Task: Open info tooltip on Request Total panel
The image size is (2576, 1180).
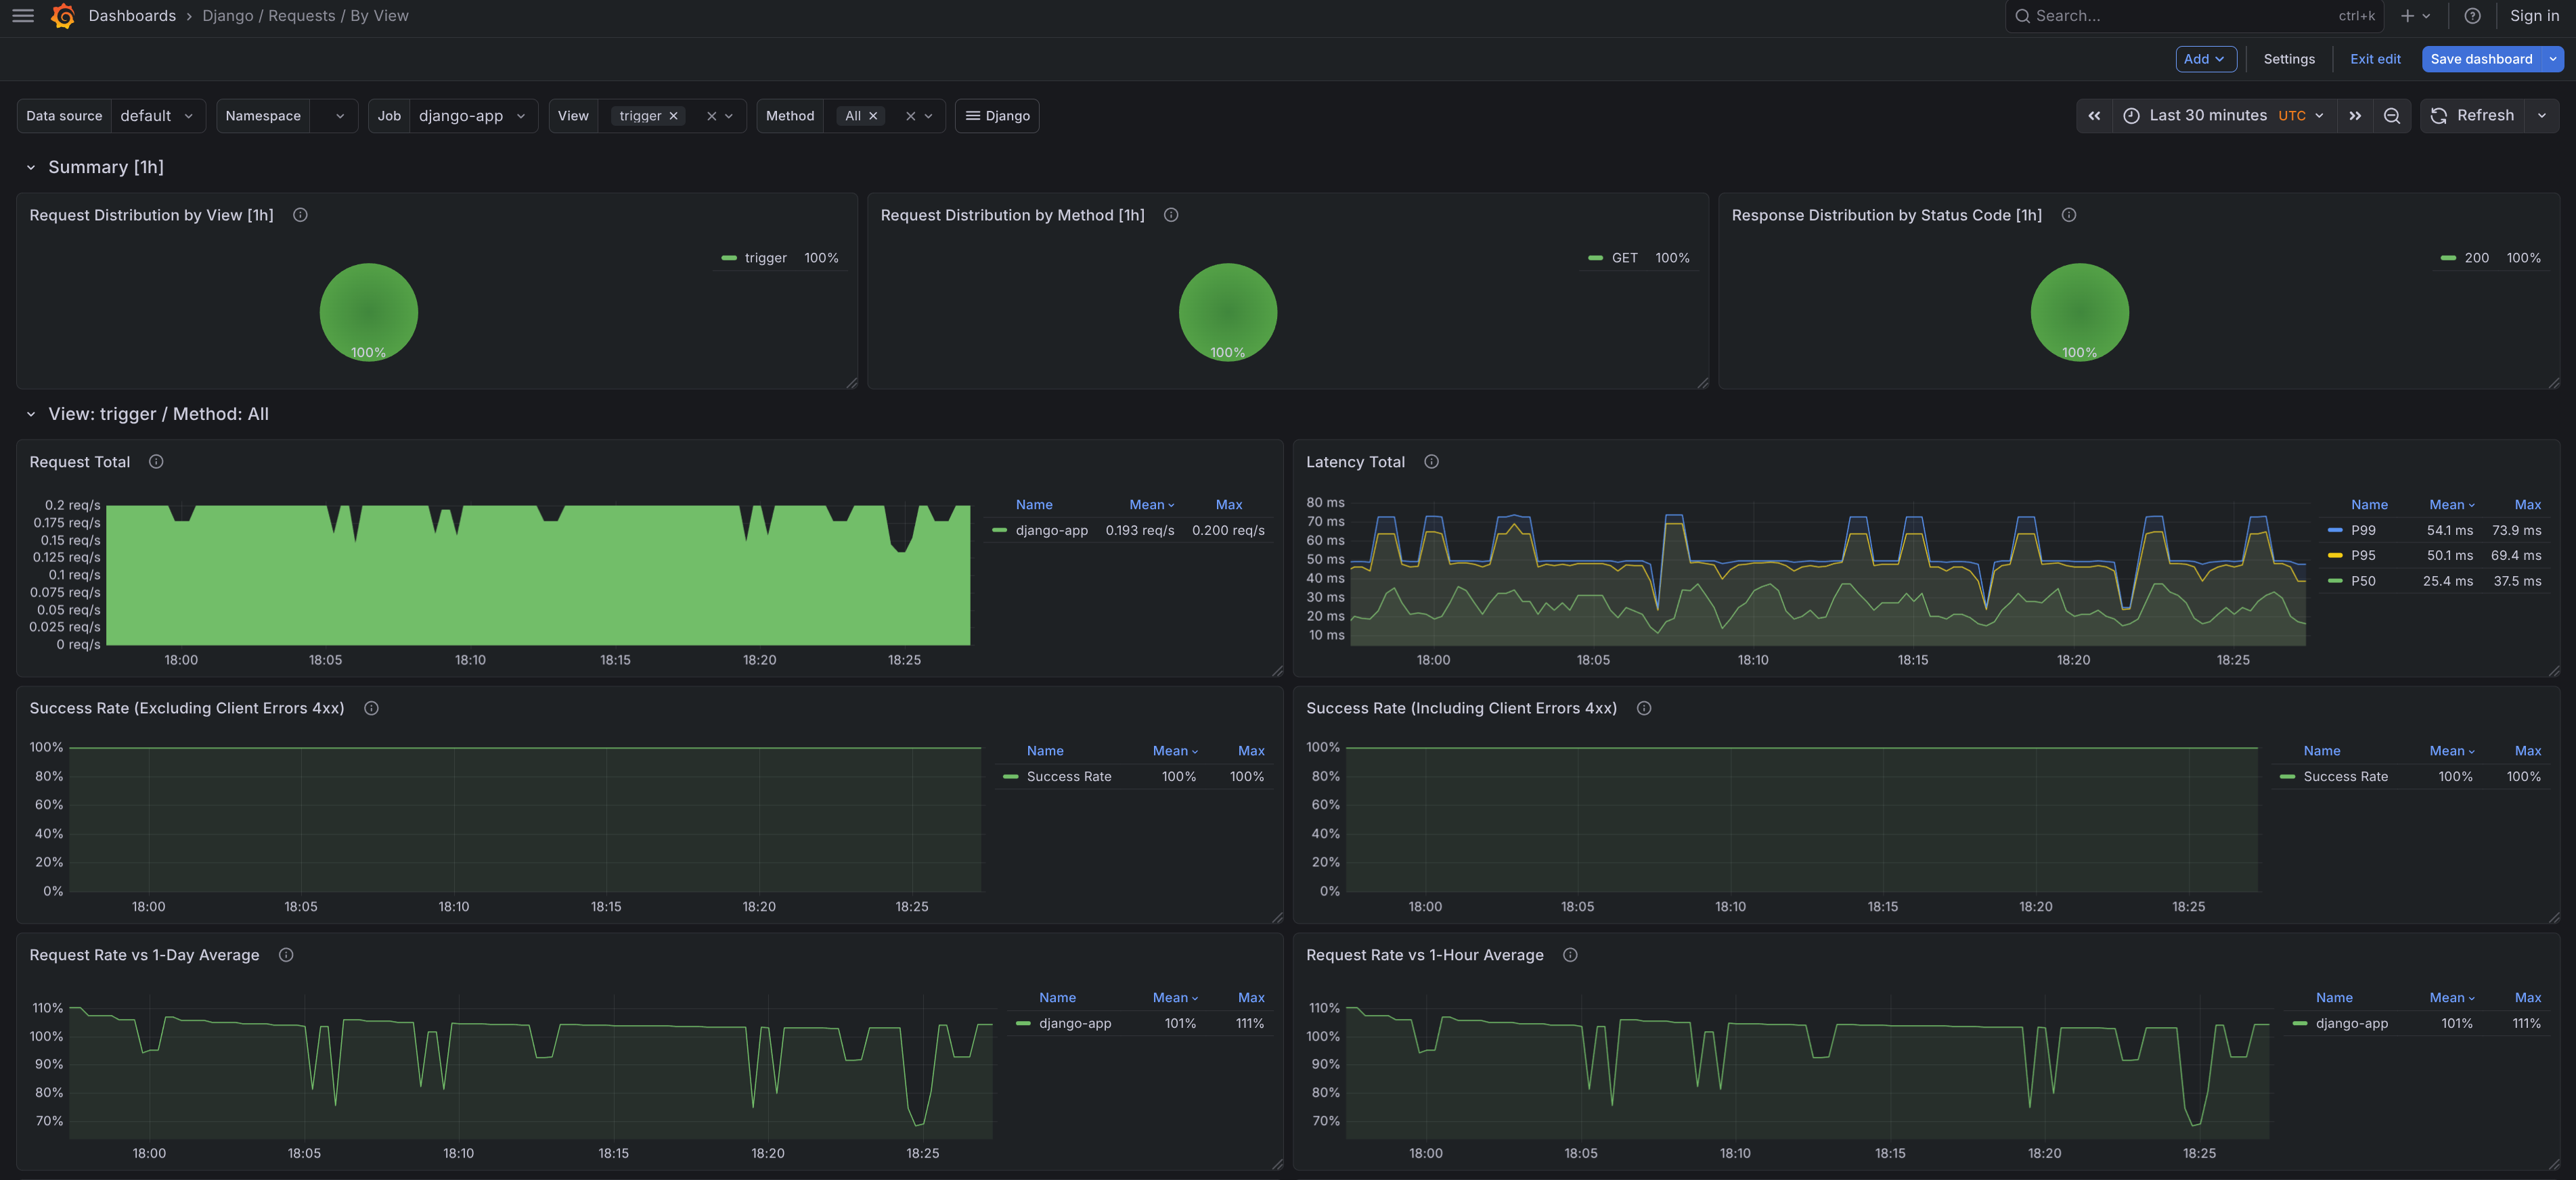Action: pyautogui.click(x=155, y=461)
